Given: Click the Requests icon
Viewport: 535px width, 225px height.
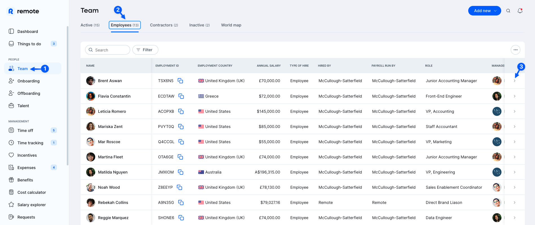Looking at the screenshot, I should (x=11, y=217).
